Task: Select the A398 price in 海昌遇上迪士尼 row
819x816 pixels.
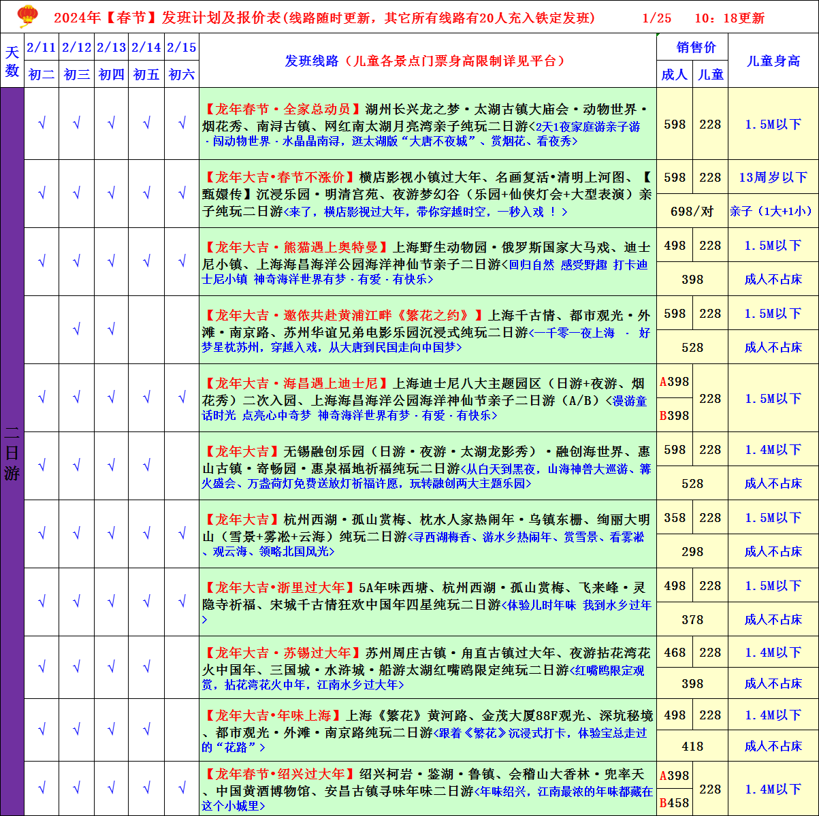Action: tap(675, 382)
